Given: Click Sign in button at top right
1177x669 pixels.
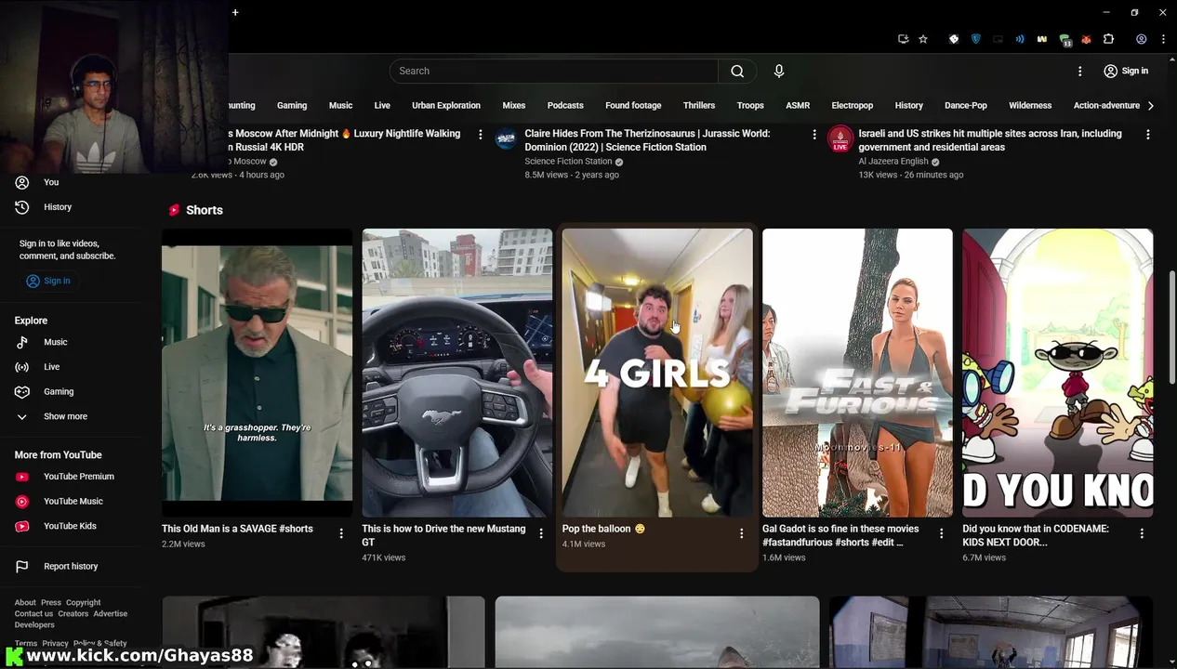Looking at the screenshot, I should [1126, 72].
